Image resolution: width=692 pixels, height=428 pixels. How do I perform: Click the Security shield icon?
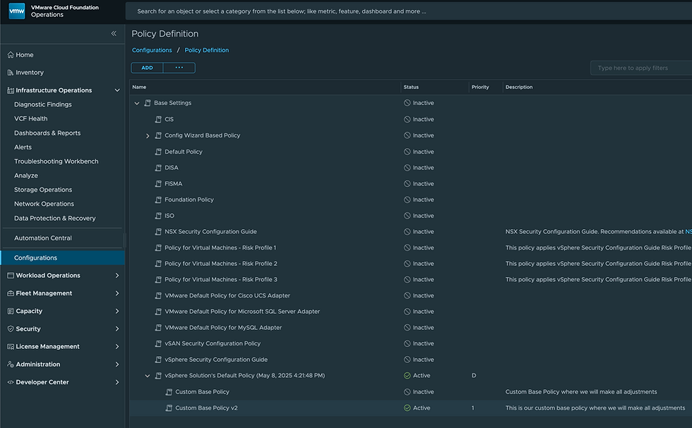[10, 329]
